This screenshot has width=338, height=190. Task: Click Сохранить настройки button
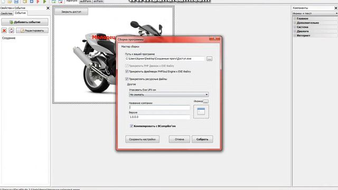142,139
